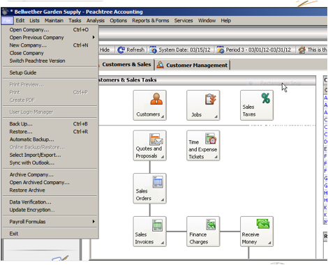Select Automatic Backup menu entry

tap(50, 139)
